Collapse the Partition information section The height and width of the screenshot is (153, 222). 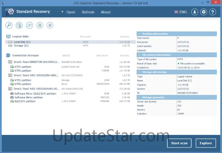[x=139, y=34]
